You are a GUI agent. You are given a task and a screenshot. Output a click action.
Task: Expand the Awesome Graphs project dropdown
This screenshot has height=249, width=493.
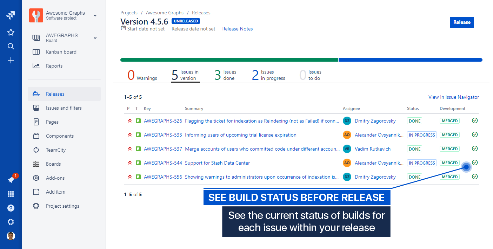[95, 15]
